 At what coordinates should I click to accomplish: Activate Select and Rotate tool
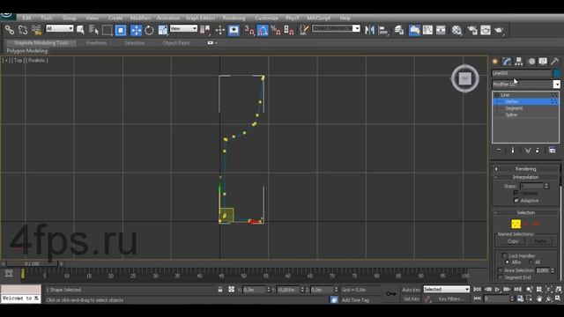coord(149,30)
